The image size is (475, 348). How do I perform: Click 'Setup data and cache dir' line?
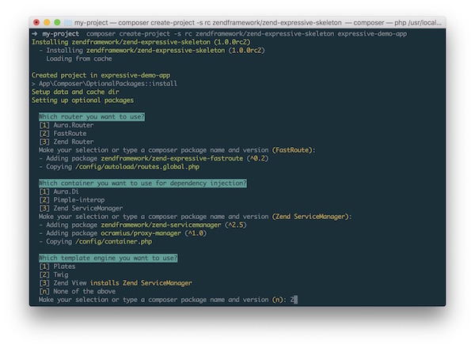(75, 92)
